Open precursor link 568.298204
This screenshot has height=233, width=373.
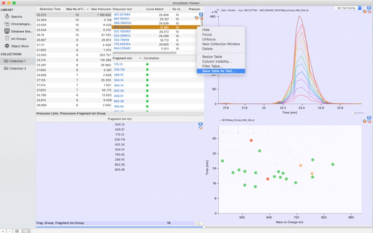pyautogui.click(x=122, y=23)
